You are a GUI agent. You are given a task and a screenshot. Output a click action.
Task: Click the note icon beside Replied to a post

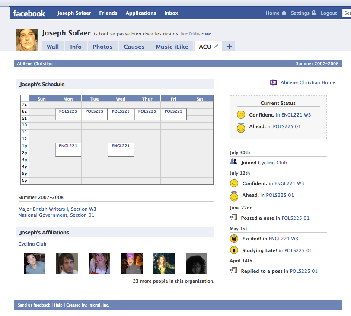(233, 270)
